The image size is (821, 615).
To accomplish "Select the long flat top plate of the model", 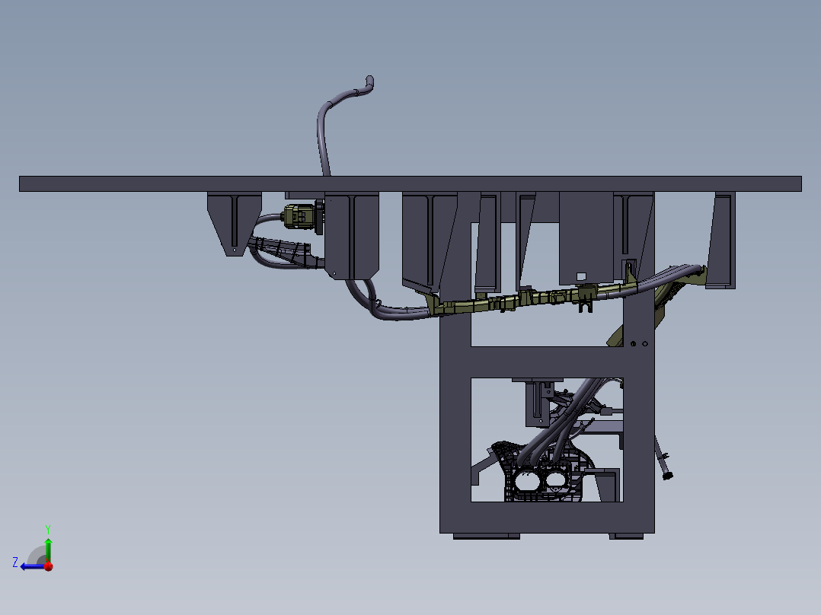I will pyautogui.click(x=410, y=183).
